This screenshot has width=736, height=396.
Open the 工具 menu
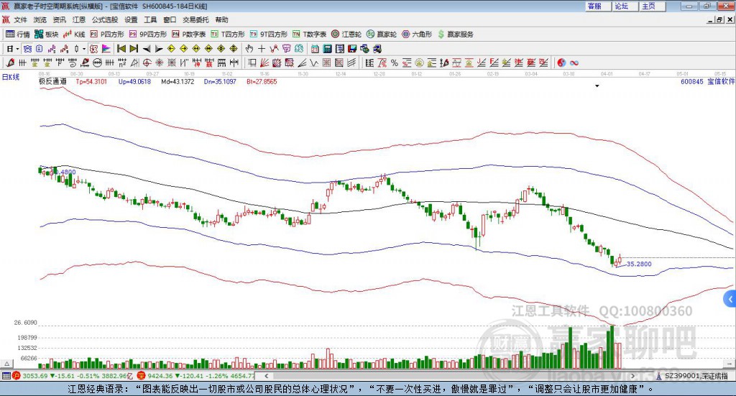tap(150, 19)
